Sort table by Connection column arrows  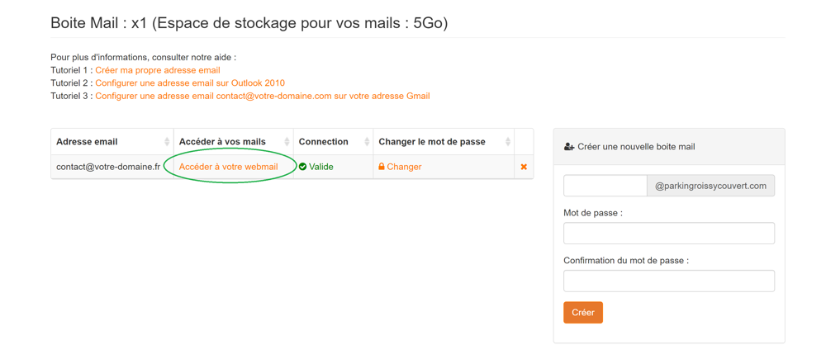coord(367,142)
